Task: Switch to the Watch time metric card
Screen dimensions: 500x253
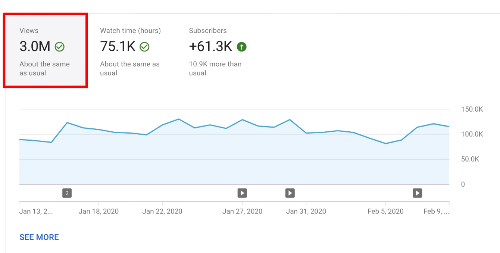Action: coord(130,49)
